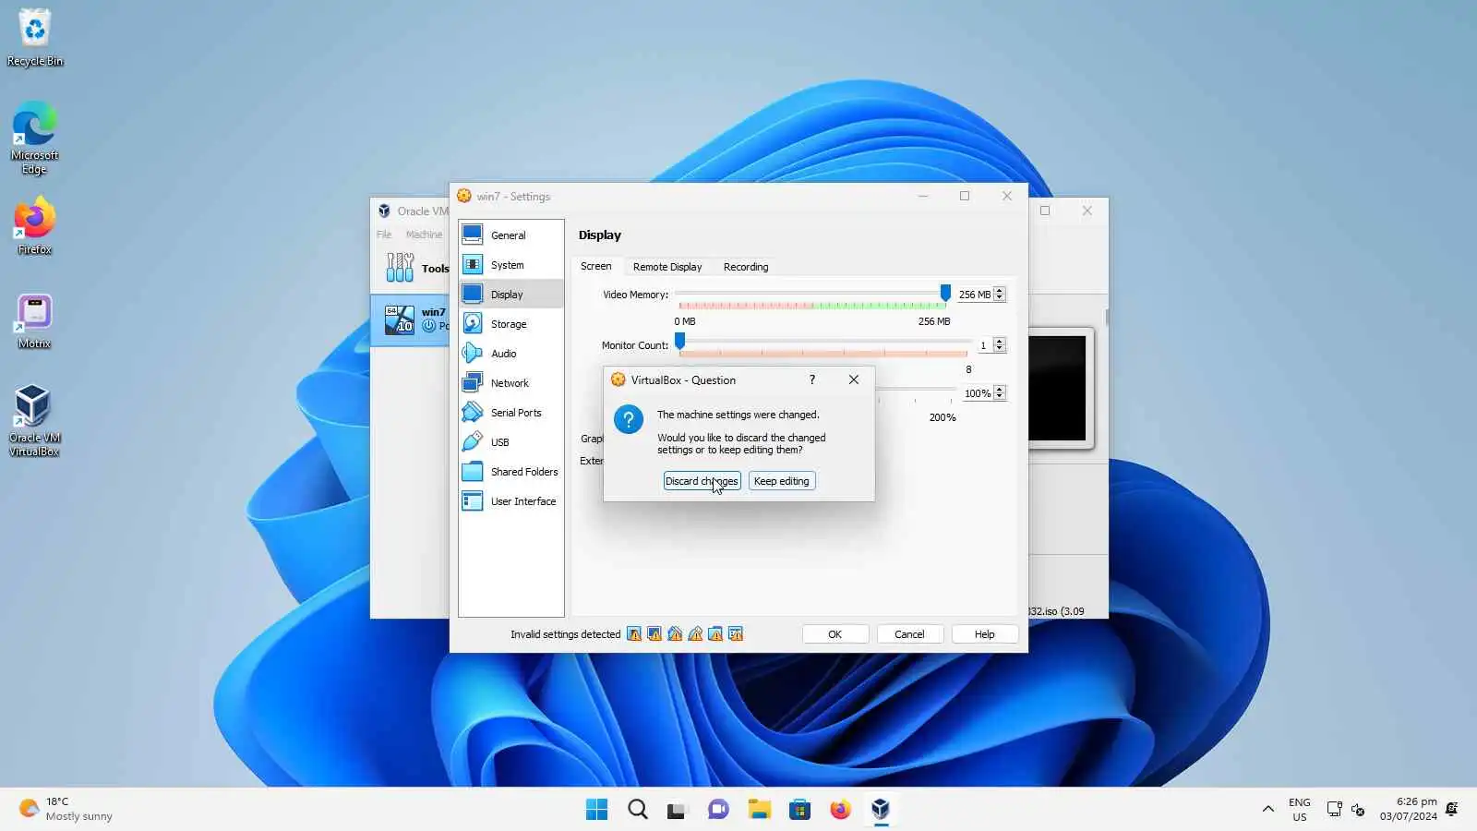This screenshot has height=831, width=1477.
Task: Click the Discard changes button
Action: [702, 481]
